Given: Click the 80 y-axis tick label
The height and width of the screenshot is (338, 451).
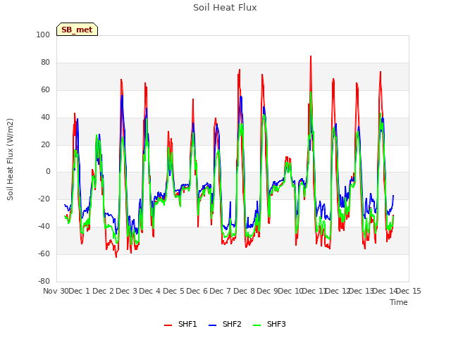Looking at the screenshot, I should point(45,63).
